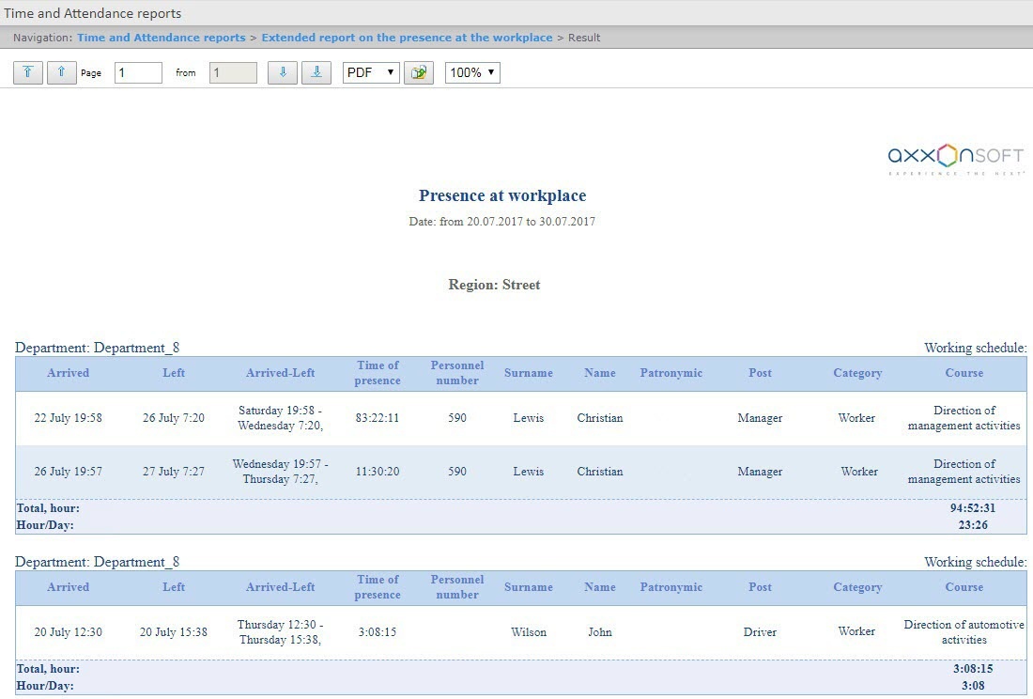Click the current page number field
This screenshot has height=699, width=1033.
(x=138, y=72)
